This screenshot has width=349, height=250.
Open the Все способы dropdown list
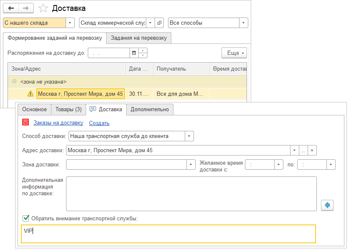[x=243, y=23]
